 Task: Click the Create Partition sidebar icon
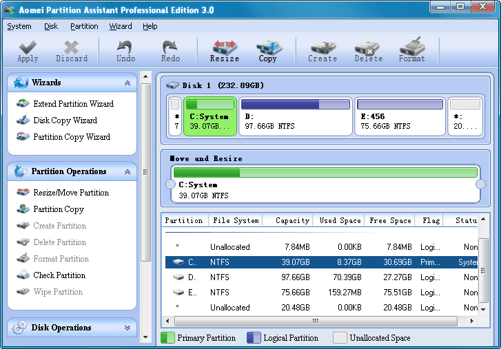(23, 225)
